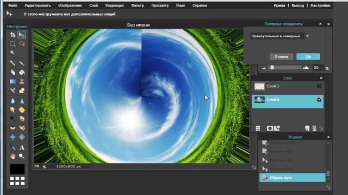Open the Редактировать menu
348x195 pixels.
[38, 5]
